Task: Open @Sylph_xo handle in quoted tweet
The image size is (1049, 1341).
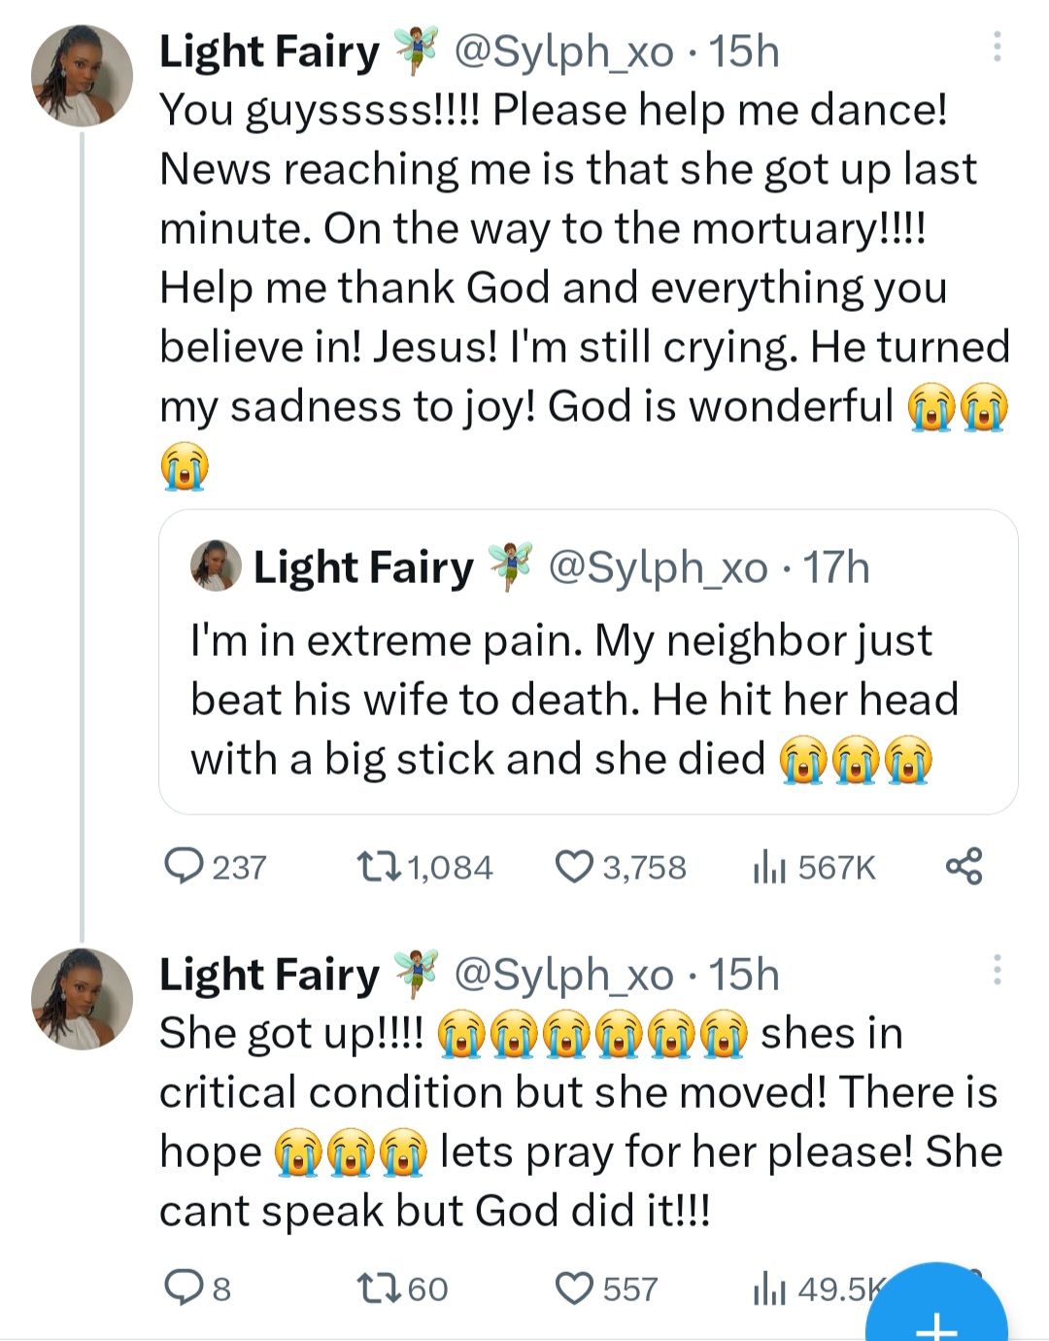Action: click(x=658, y=567)
